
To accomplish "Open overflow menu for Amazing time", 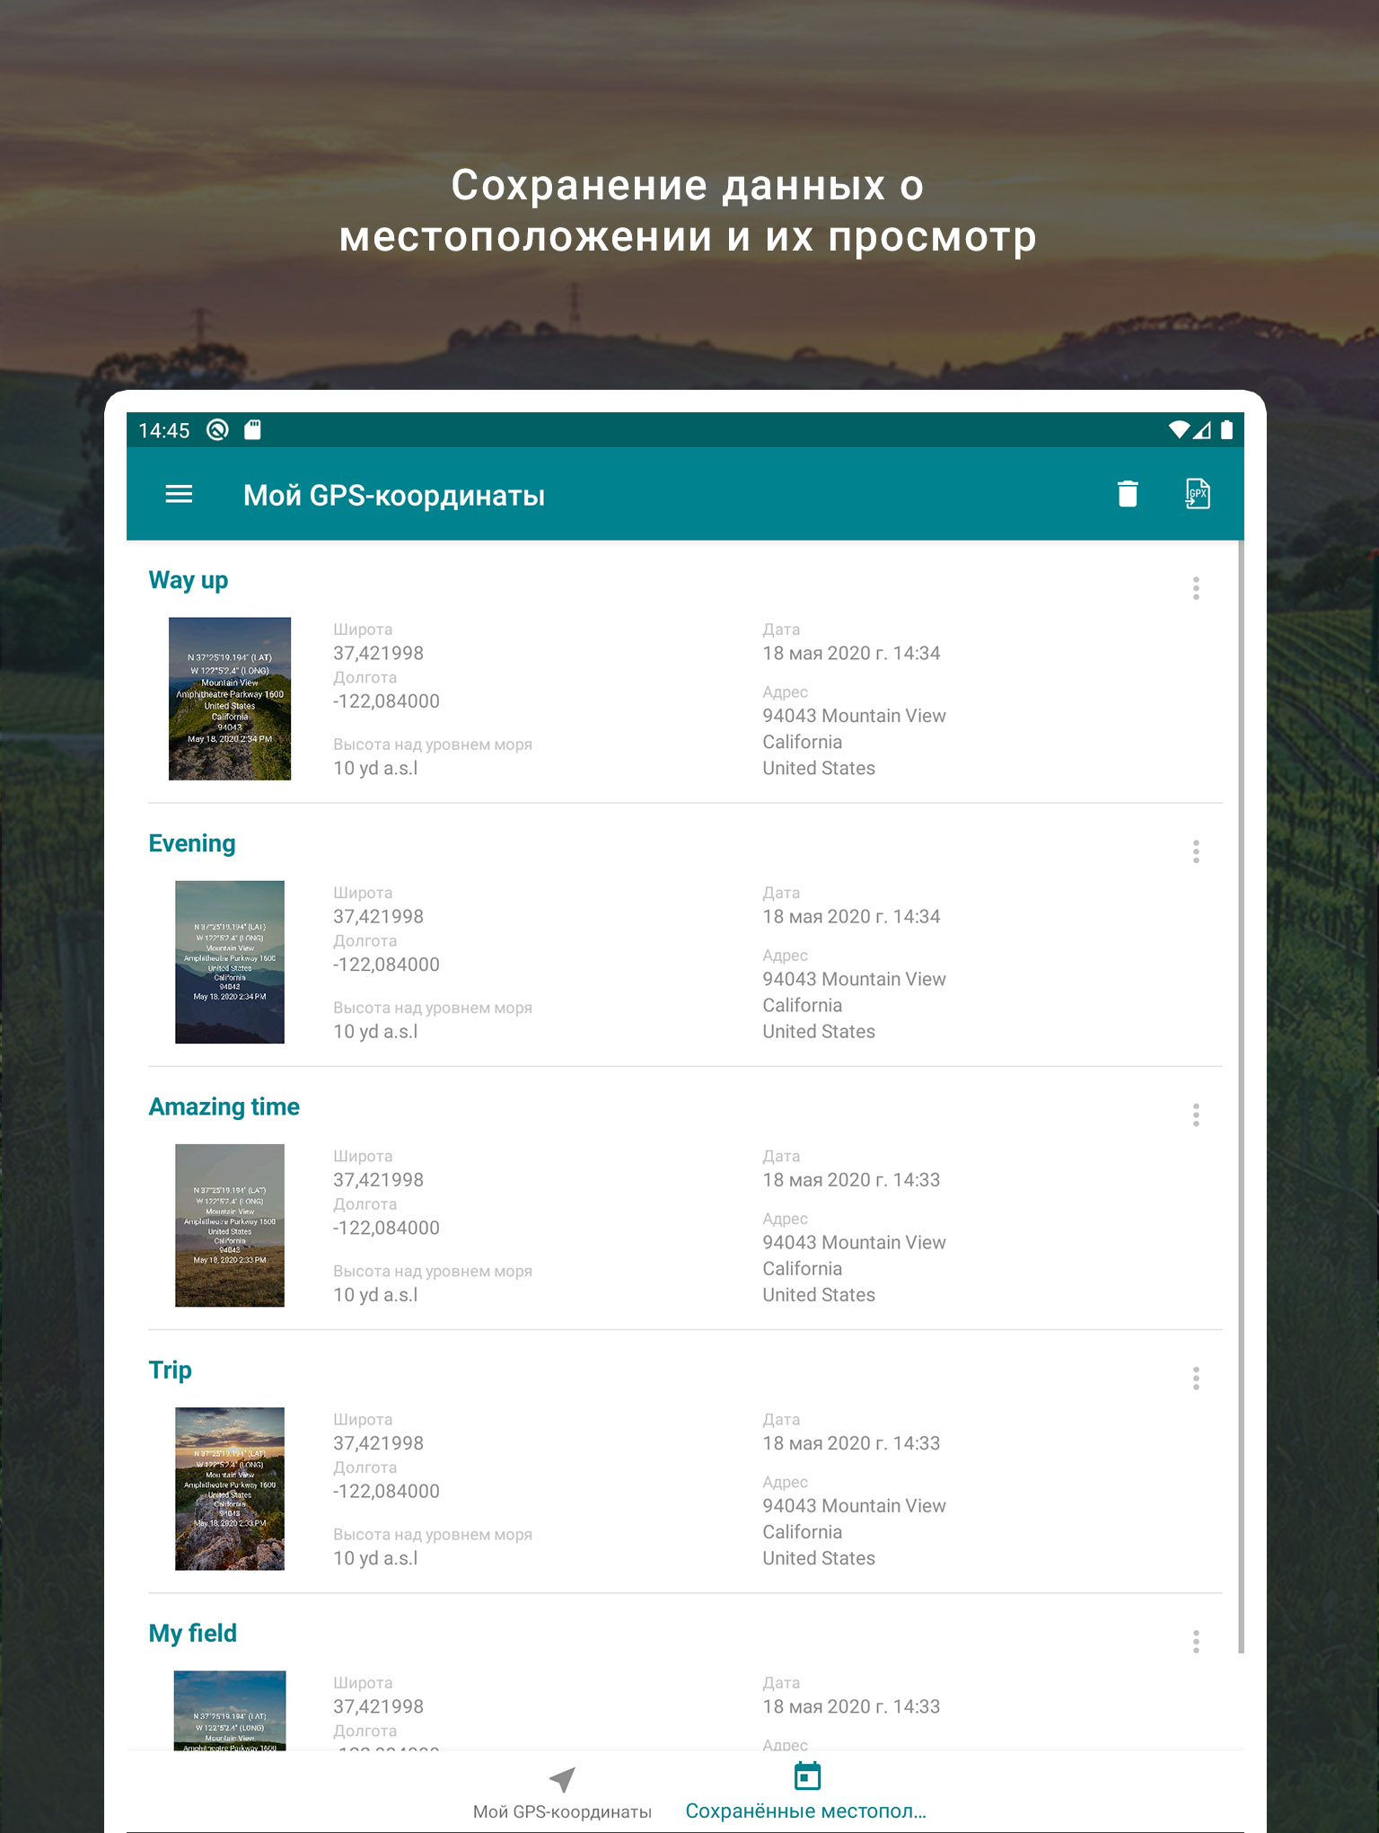I will click(x=1196, y=1115).
